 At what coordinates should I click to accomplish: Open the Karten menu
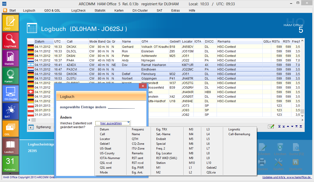119,11
